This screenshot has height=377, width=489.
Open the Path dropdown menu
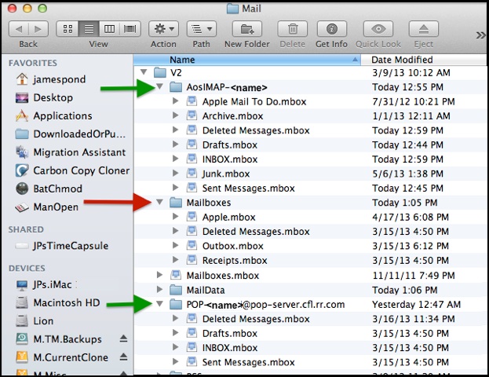pos(201,29)
